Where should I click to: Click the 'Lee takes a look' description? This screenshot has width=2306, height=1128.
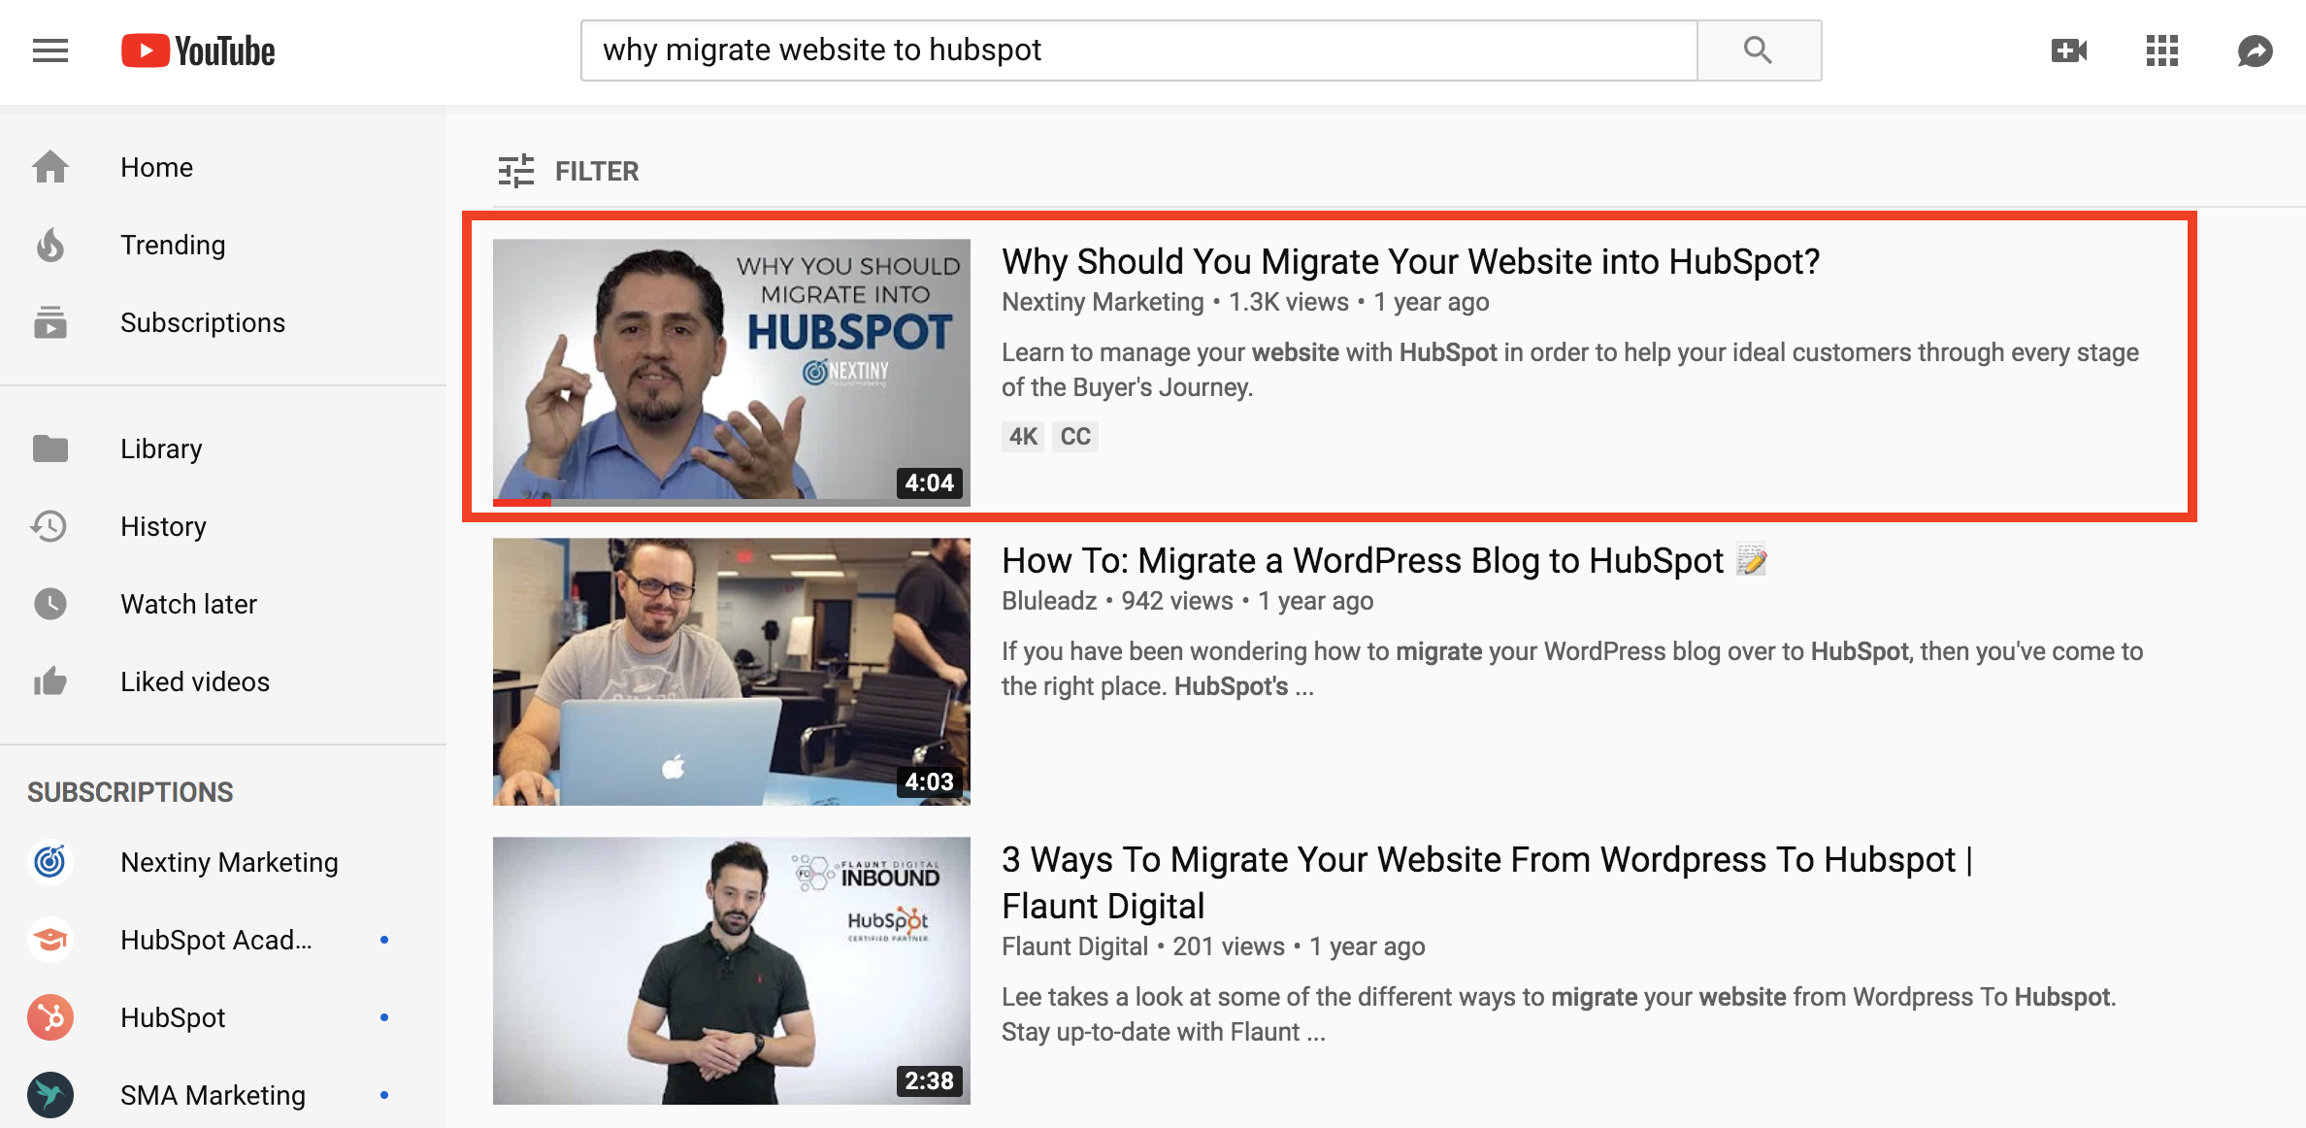coord(1559,1014)
